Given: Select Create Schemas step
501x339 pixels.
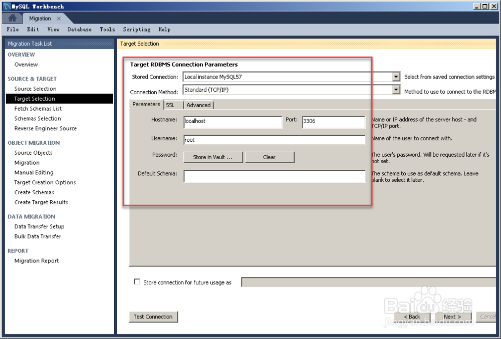Looking at the screenshot, I should 34,192.
